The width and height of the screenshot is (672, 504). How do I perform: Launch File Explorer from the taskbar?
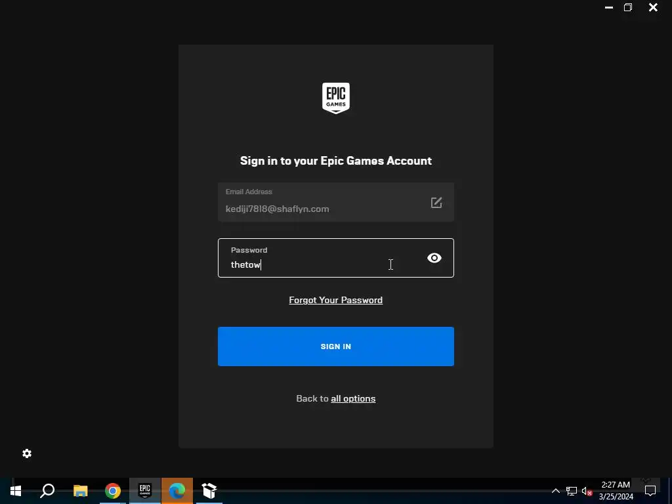tap(80, 491)
